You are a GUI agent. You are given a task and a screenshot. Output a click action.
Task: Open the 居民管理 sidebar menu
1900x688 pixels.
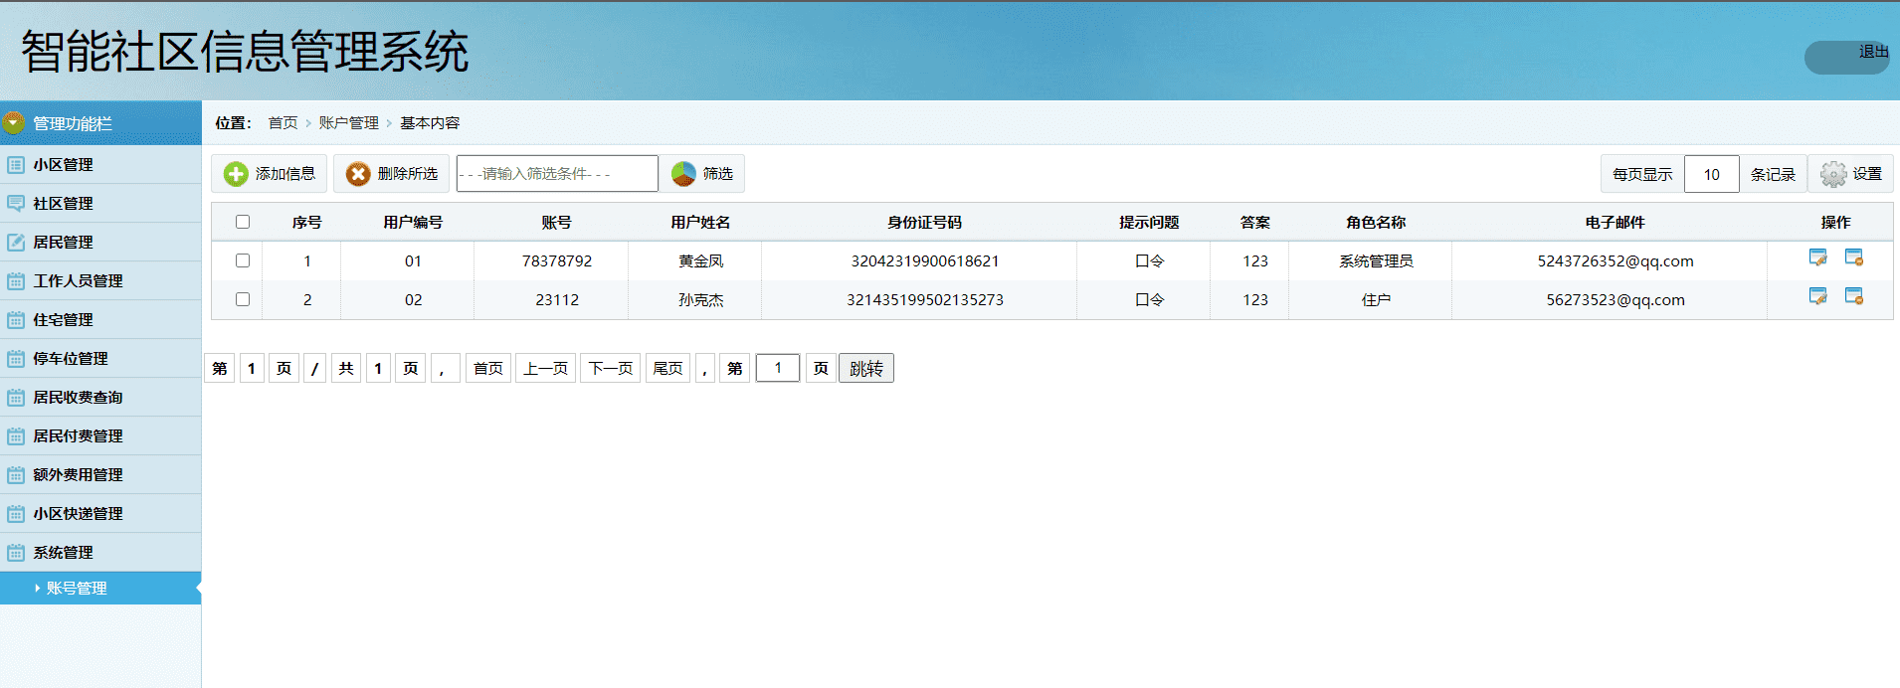click(x=100, y=243)
